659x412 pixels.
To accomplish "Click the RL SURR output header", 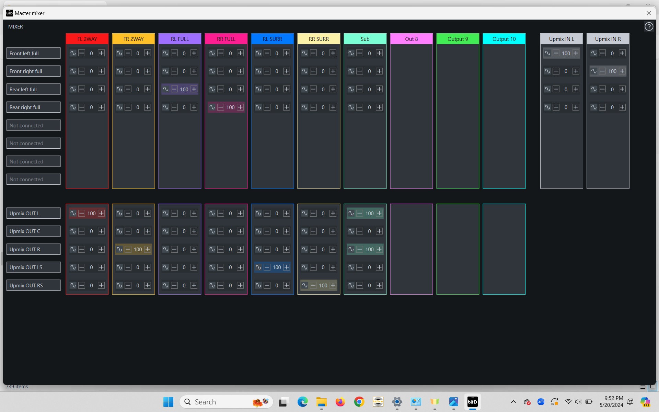I will 273,39.
